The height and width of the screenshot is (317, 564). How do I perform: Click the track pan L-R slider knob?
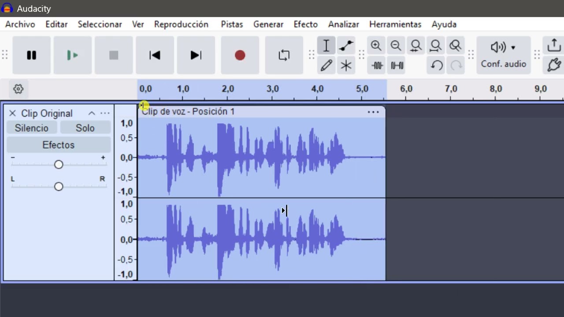[x=59, y=186]
